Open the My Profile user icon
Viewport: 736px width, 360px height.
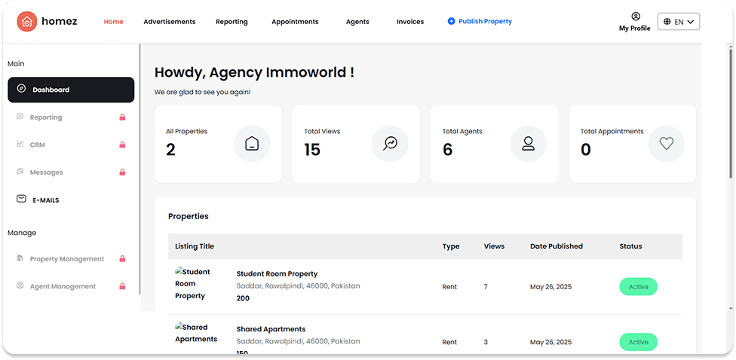click(635, 16)
